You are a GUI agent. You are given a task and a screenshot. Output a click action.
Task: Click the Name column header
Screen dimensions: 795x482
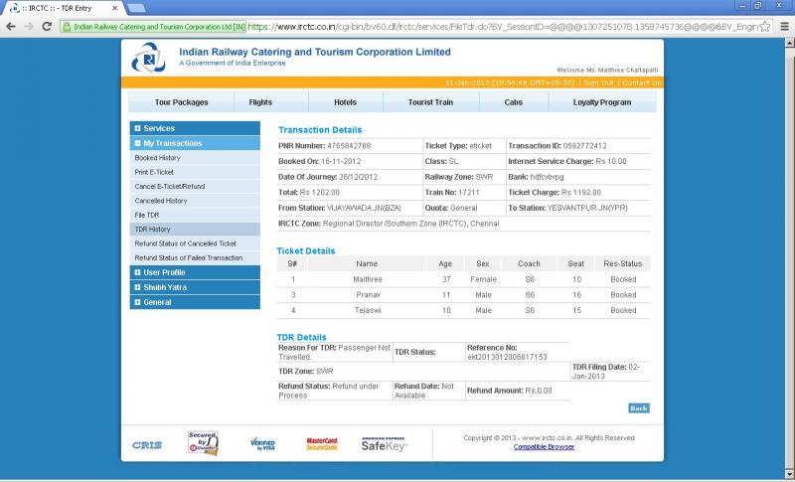pyautogui.click(x=367, y=264)
